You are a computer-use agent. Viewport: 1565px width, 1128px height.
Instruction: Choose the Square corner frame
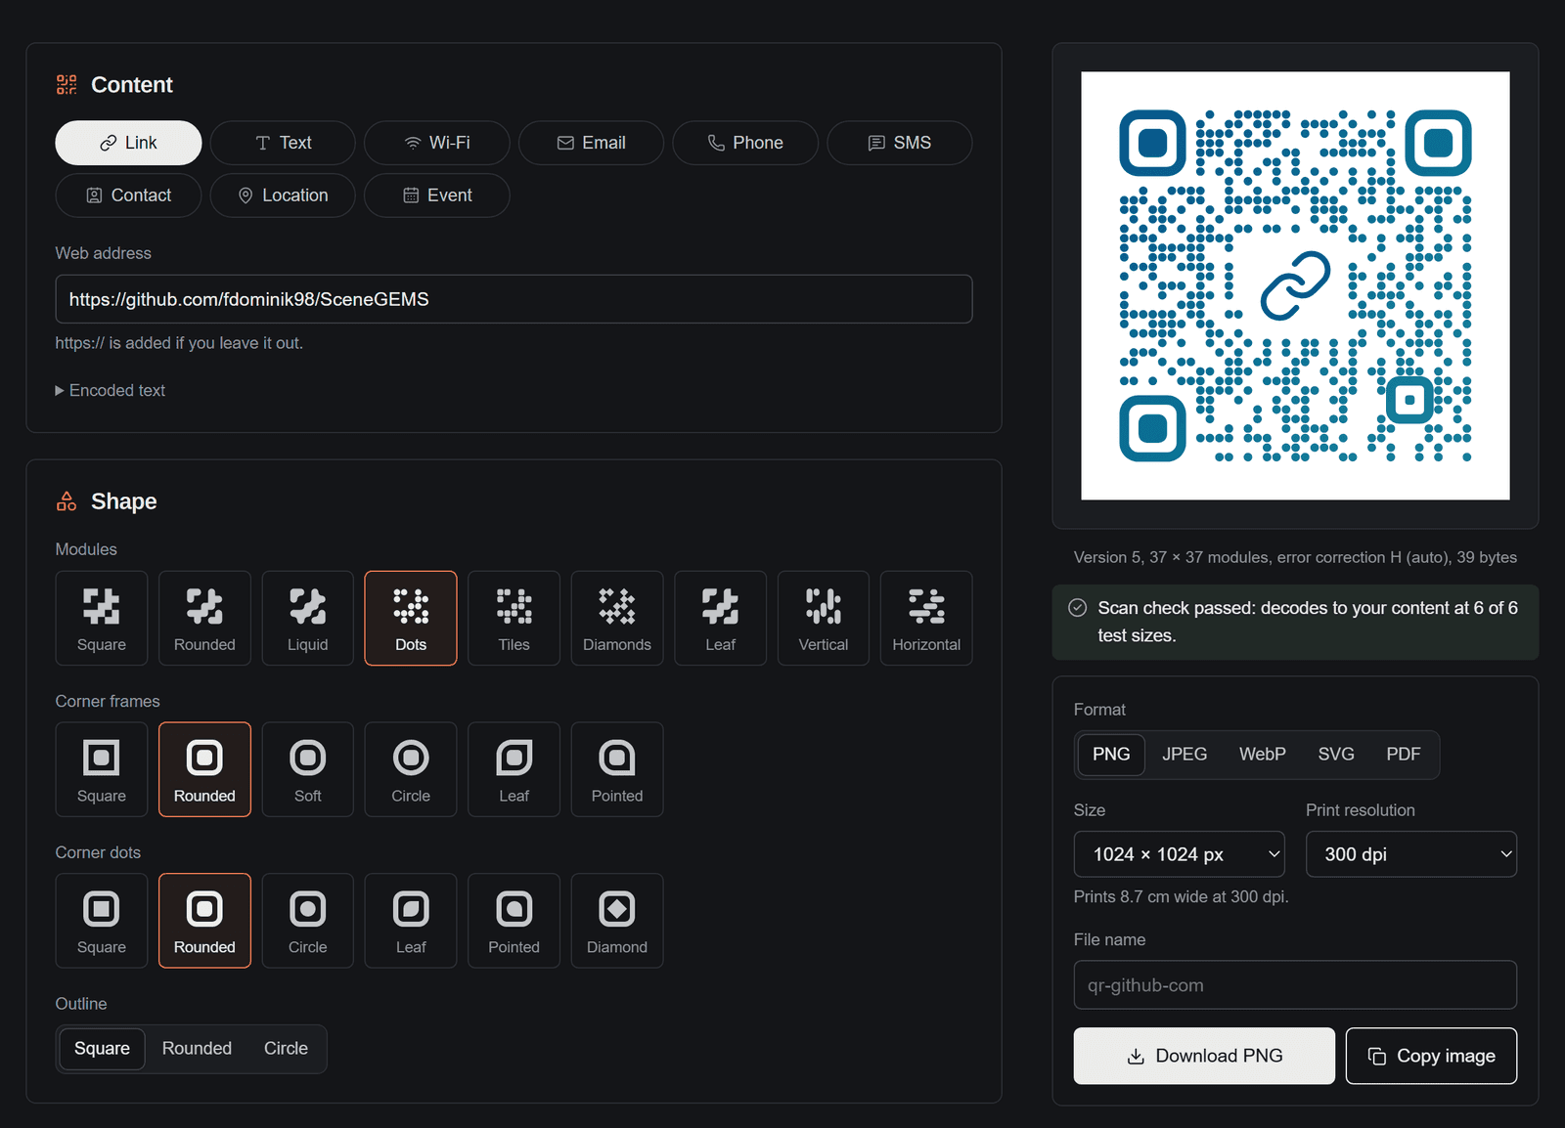click(x=102, y=769)
